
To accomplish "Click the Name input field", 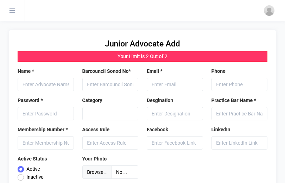I will click(x=46, y=84).
